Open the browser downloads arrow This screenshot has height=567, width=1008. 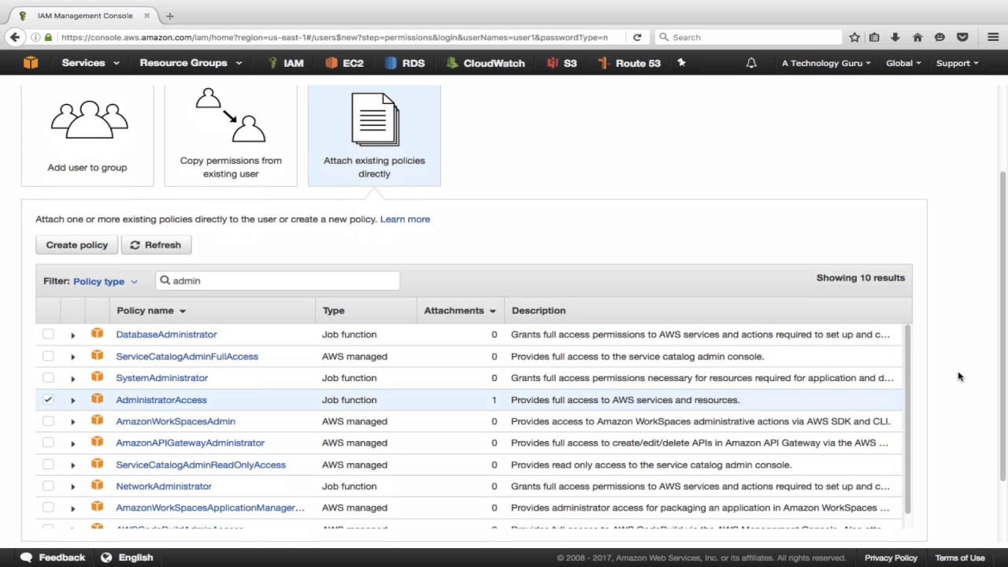click(895, 37)
